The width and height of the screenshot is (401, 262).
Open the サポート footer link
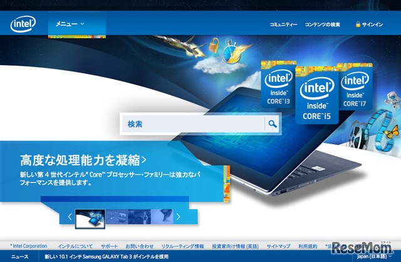point(109,246)
